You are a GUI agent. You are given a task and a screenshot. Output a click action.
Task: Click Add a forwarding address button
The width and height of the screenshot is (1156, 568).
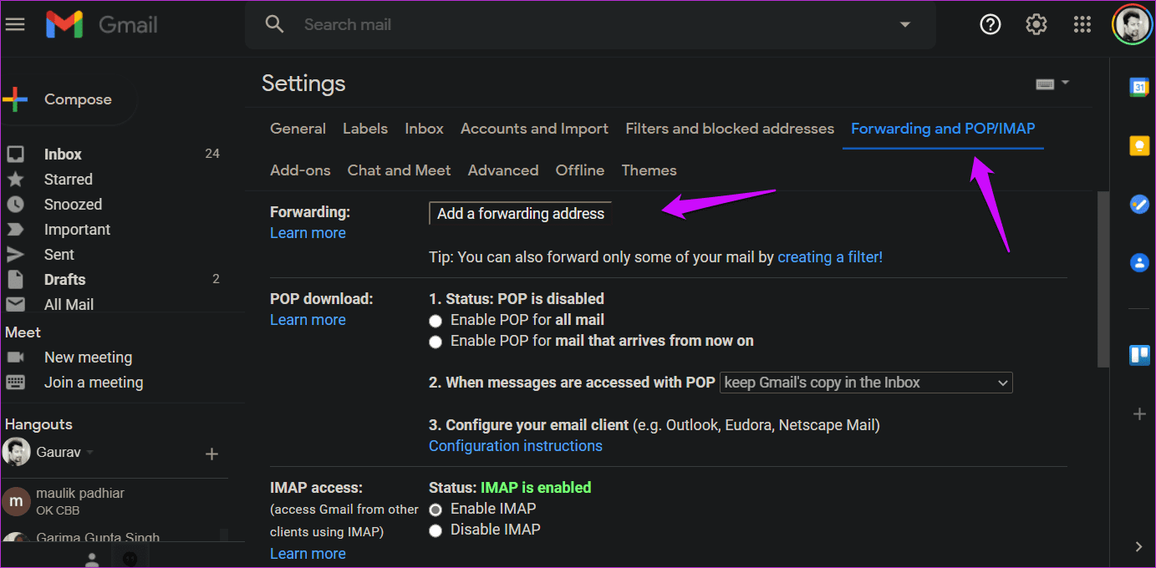click(x=520, y=214)
